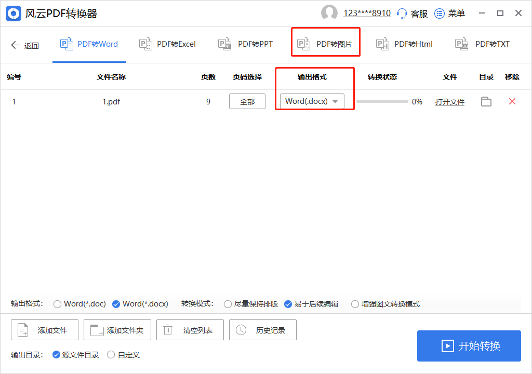Click the 添加文件夹 folder icon

click(x=97, y=330)
